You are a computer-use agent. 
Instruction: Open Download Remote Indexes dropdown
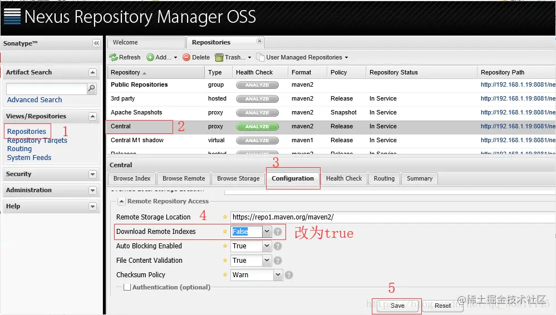267,232
